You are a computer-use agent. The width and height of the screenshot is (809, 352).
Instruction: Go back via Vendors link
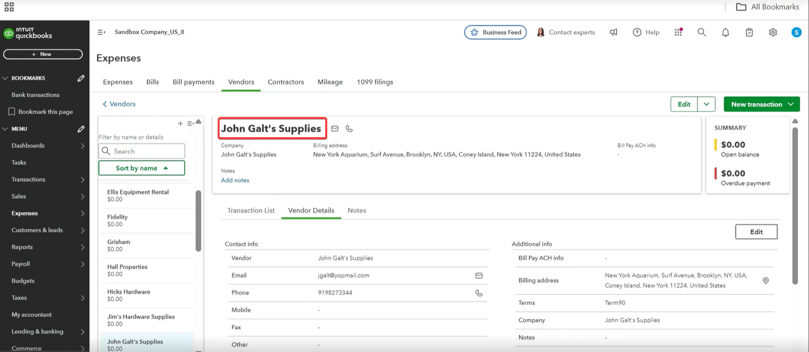(119, 104)
